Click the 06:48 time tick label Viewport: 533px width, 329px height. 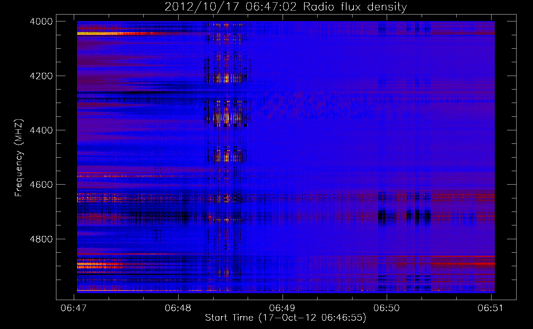pos(178,308)
